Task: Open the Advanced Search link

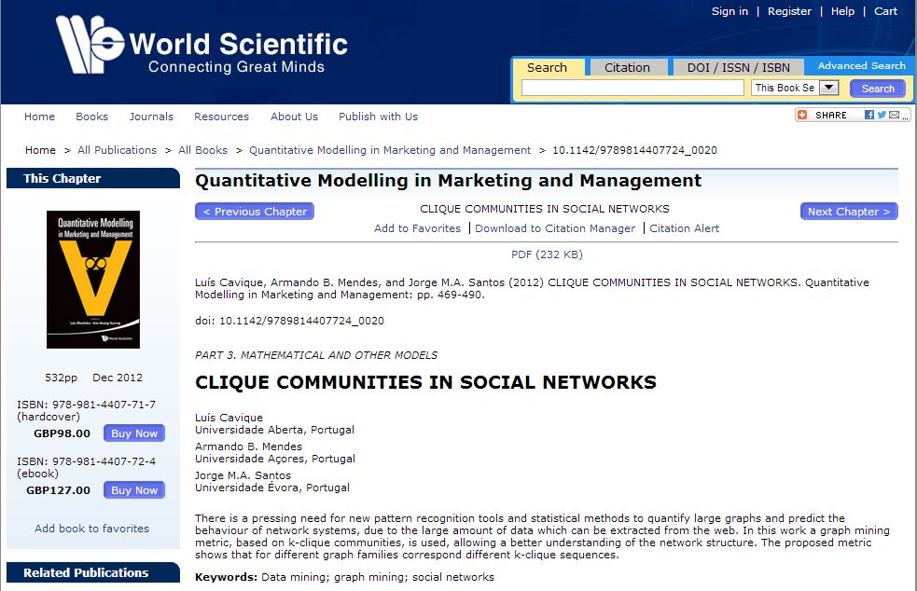Action: coord(861,66)
